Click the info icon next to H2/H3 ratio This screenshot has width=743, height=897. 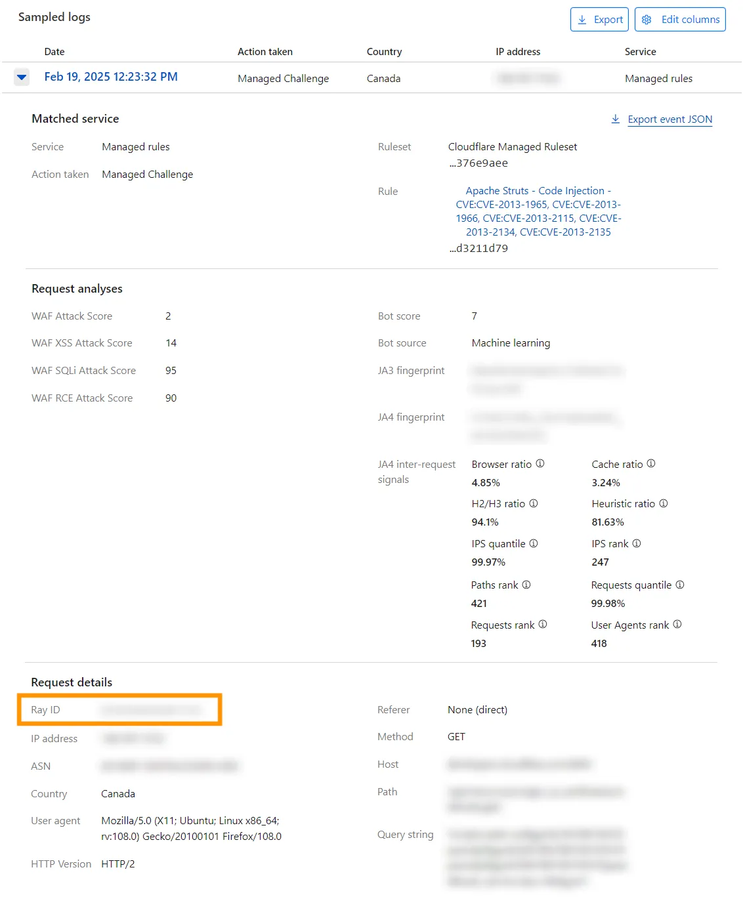pos(533,503)
